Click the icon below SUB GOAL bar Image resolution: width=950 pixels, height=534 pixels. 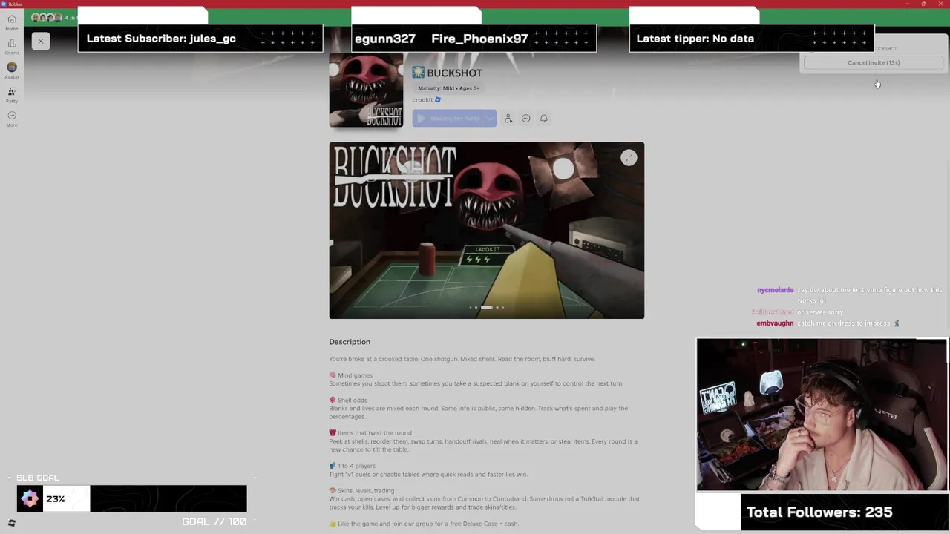tap(12, 523)
